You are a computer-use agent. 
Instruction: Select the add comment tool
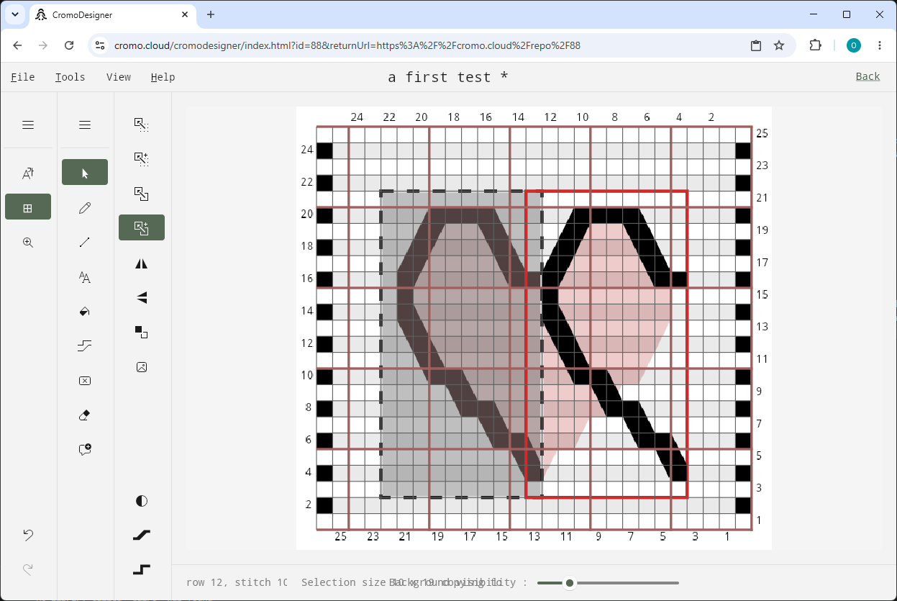85,450
